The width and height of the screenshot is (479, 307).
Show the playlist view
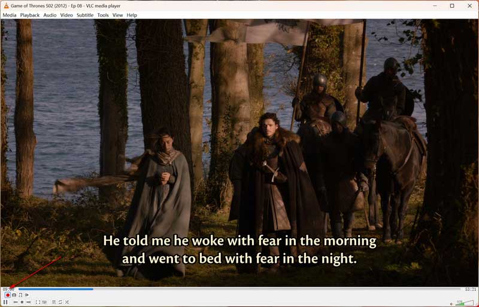tap(54, 302)
